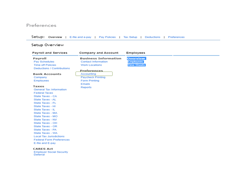Open the Accounting preferences link
This screenshot has height=184, width=245.
tap(88, 74)
